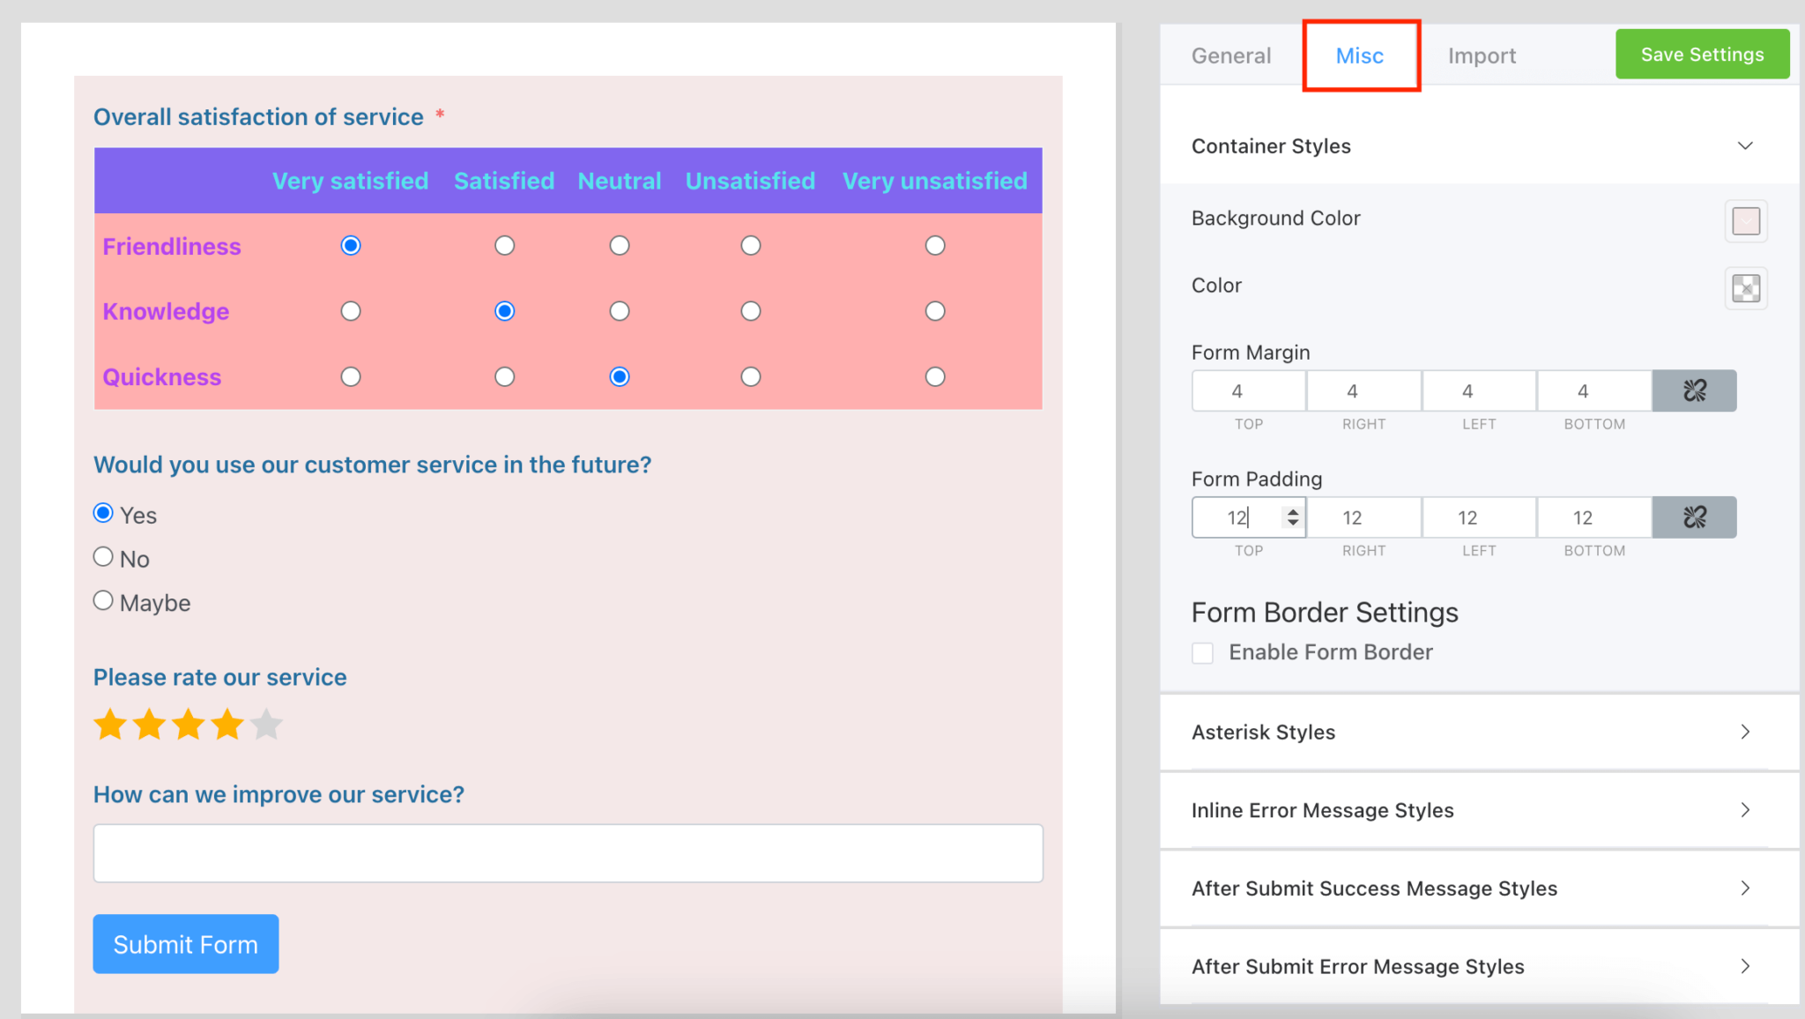Decrement Top padding with the down stepper arrow

(x=1292, y=524)
